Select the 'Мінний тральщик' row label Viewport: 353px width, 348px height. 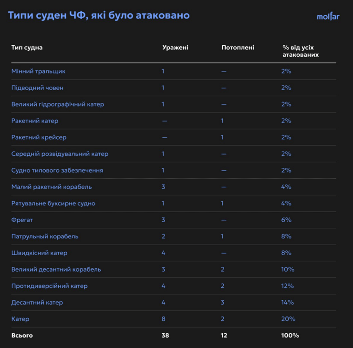(38, 71)
